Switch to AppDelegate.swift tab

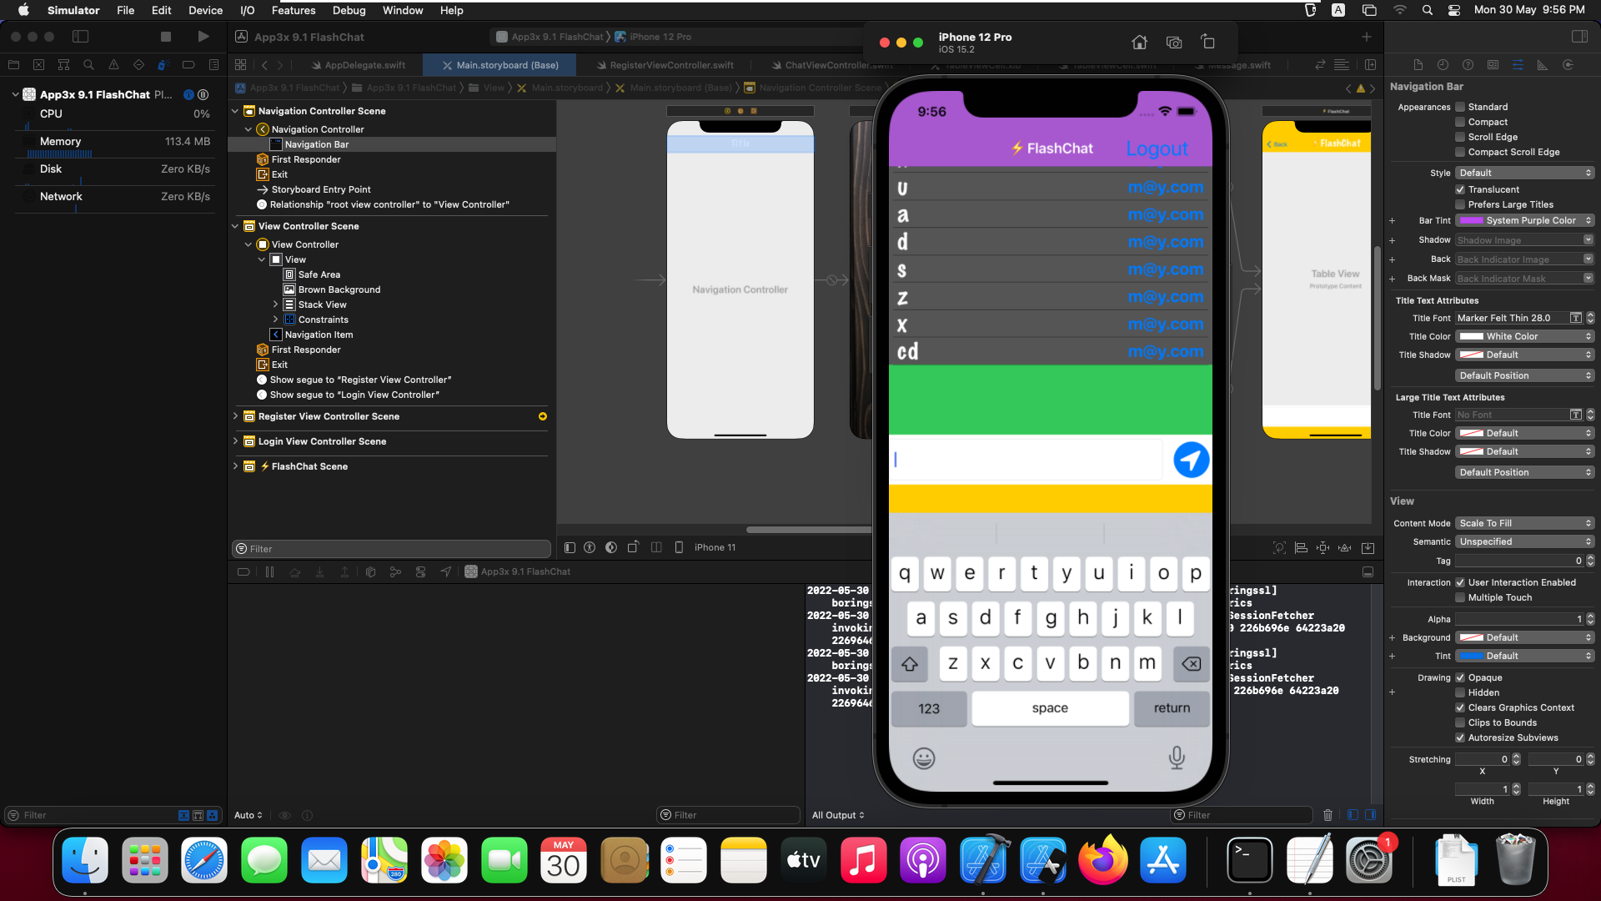(364, 65)
